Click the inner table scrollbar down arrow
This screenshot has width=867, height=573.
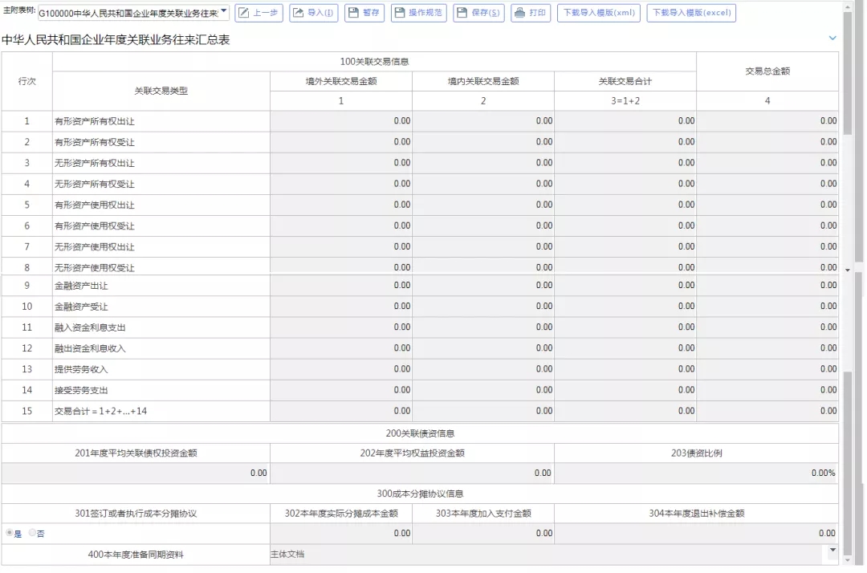coord(848,270)
